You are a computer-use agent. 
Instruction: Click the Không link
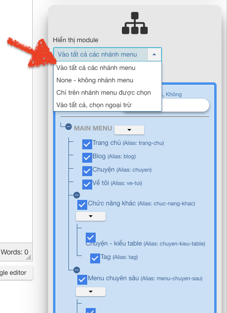point(174,94)
